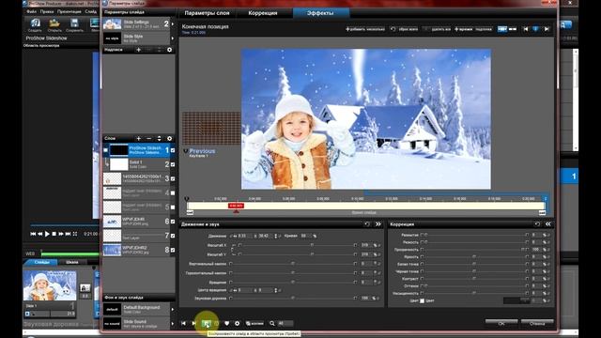Click the gear icon in bottom toolbar
The width and height of the screenshot is (601, 338).
[237, 323]
